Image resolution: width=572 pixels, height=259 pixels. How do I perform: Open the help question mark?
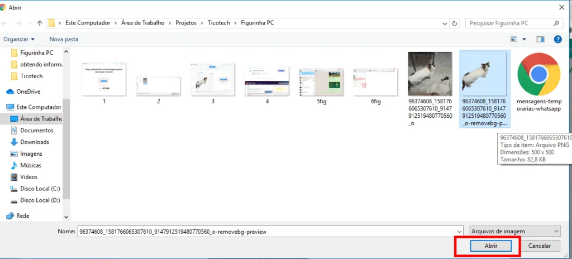point(557,39)
